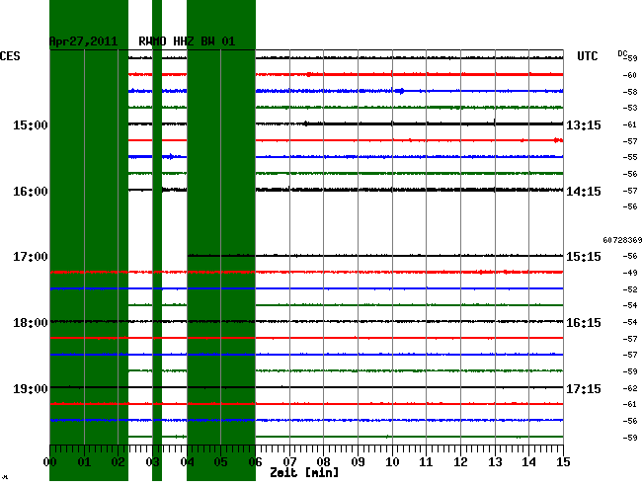Select minute tick label 08
The width and height of the screenshot is (642, 488).
point(323,462)
